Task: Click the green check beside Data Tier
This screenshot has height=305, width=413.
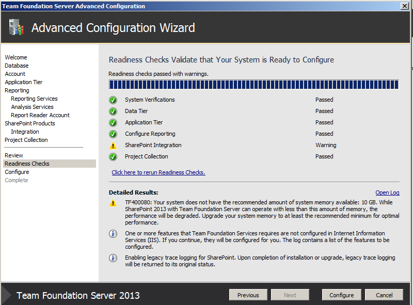Action: pos(113,111)
